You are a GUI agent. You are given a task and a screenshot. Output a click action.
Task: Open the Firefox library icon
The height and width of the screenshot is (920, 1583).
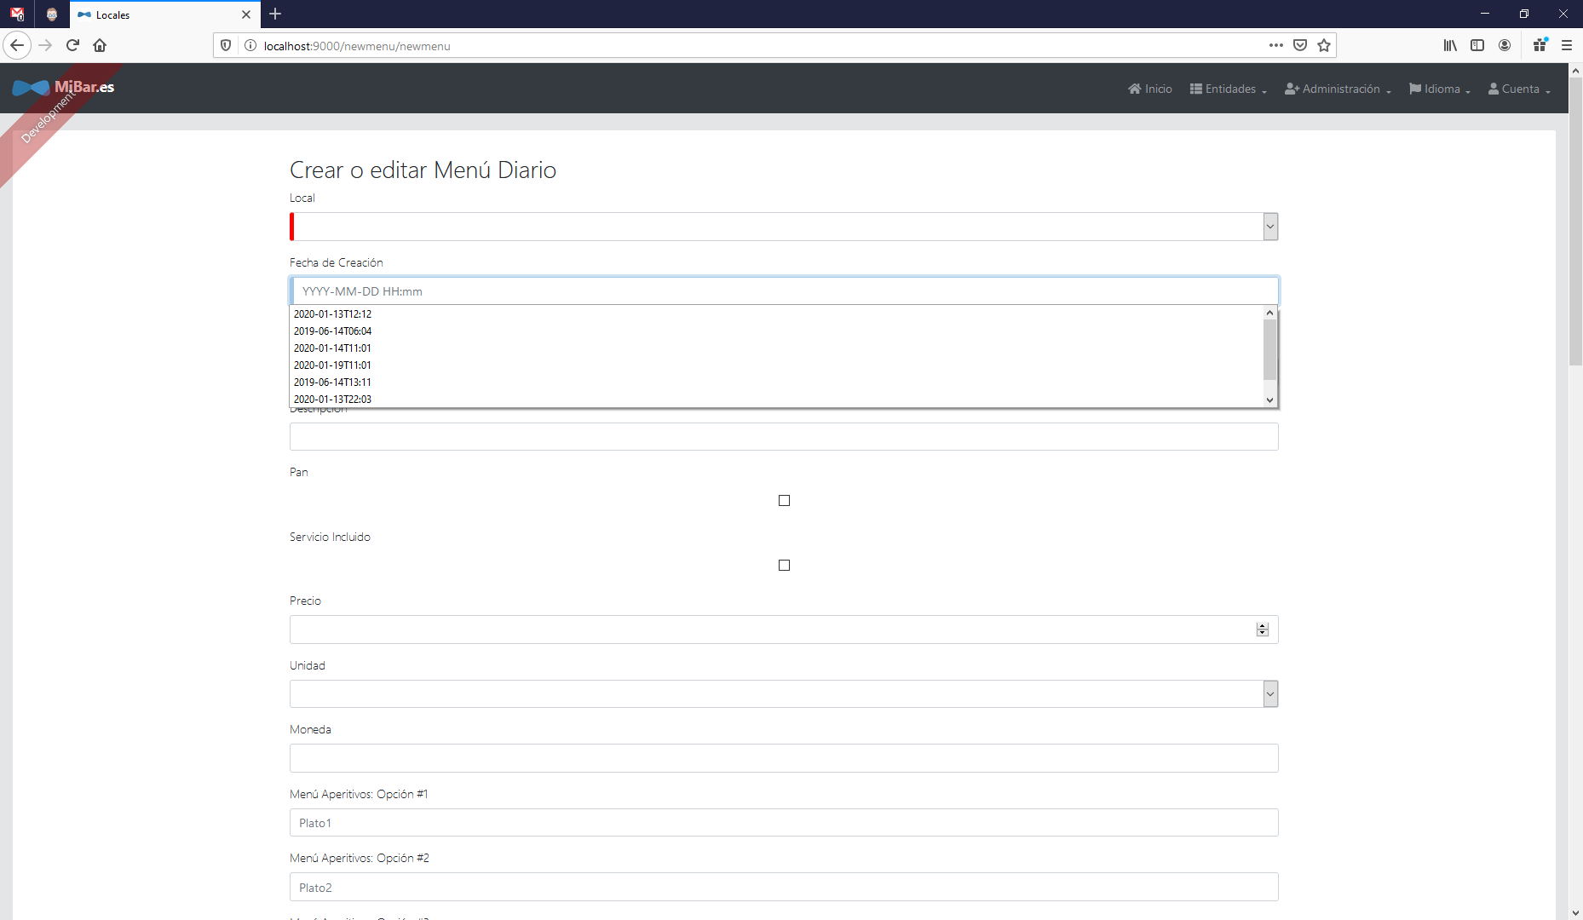(x=1450, y=45)
